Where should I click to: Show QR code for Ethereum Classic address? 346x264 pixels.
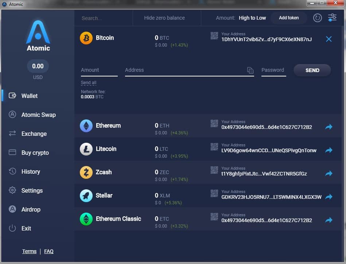[x=214, y=217]
